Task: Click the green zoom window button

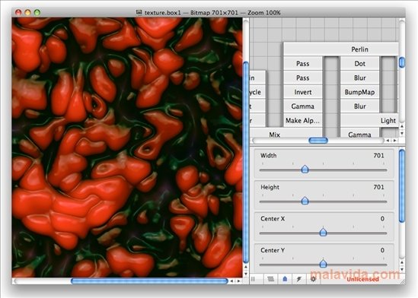Action: pyautogui.click(x=37, y=12)
